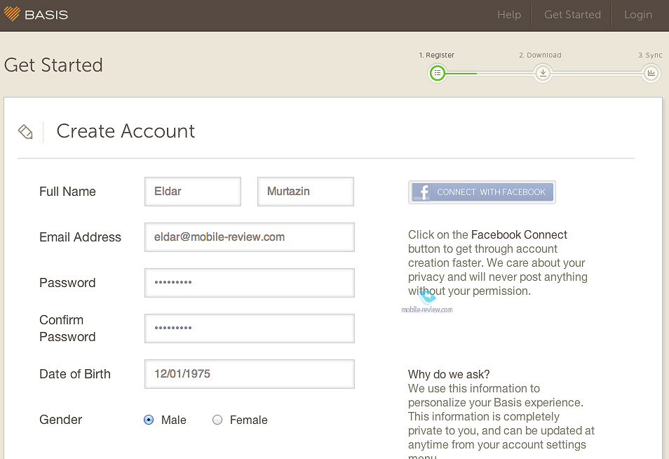Open the Help menu item
This screenshot has width=669, height=459.
pos(509,15)
